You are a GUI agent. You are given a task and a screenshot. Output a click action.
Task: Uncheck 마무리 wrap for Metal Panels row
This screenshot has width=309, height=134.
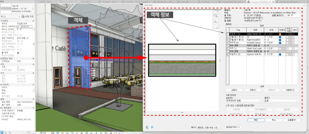280,34
